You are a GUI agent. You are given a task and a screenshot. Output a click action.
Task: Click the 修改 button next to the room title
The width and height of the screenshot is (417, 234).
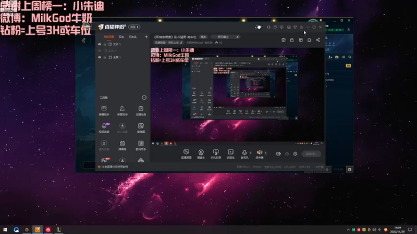[x=203, y=37]
